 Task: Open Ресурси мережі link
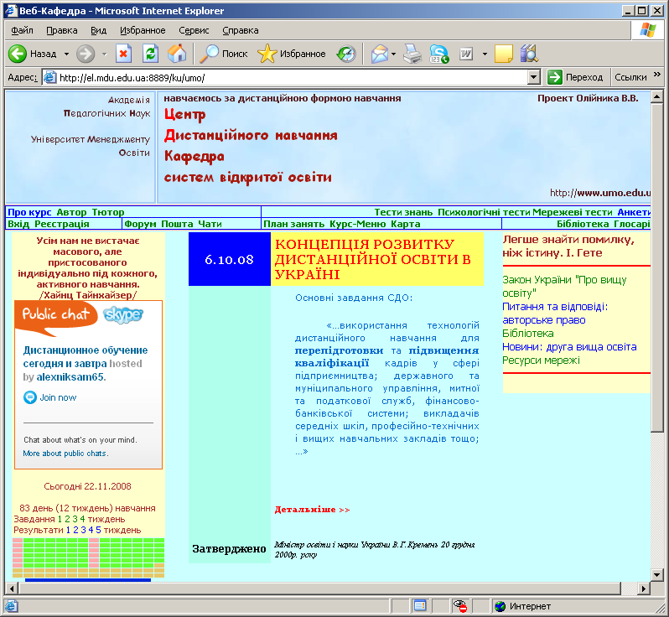pos(541,360)
